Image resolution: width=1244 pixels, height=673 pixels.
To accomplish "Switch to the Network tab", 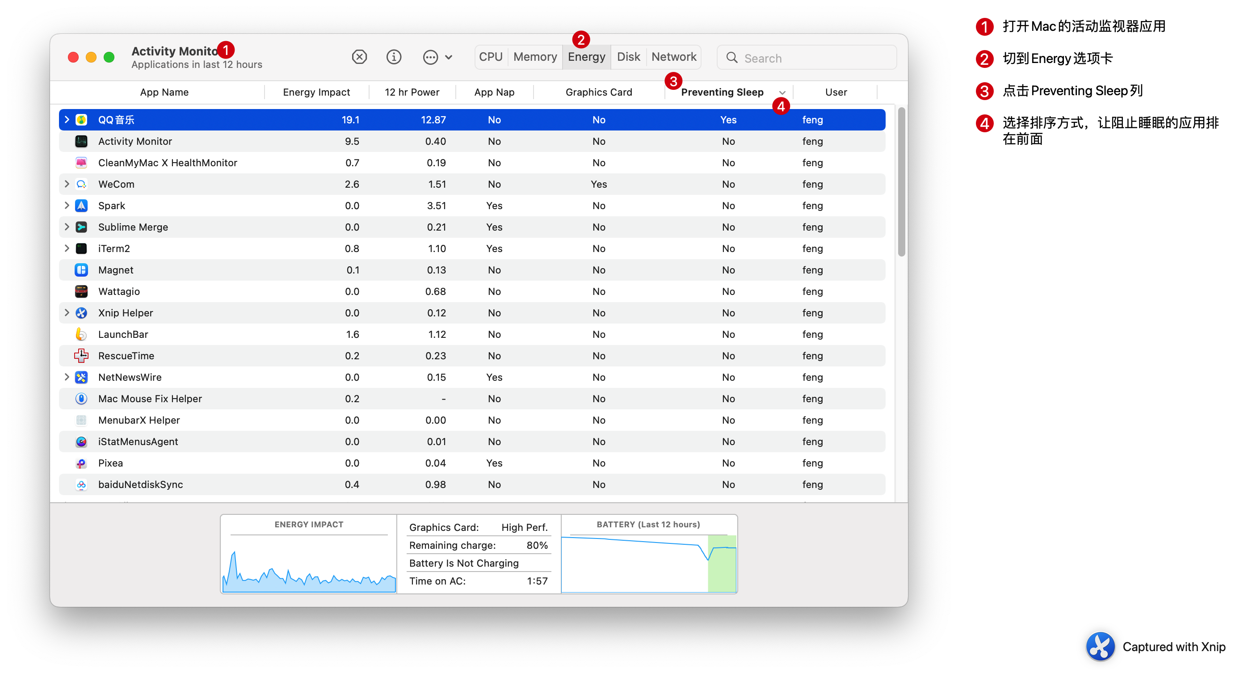I will (674, 57).
